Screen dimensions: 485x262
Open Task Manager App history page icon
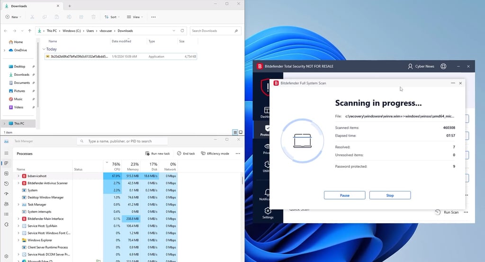pyautogui.click(x=6, y=184)
